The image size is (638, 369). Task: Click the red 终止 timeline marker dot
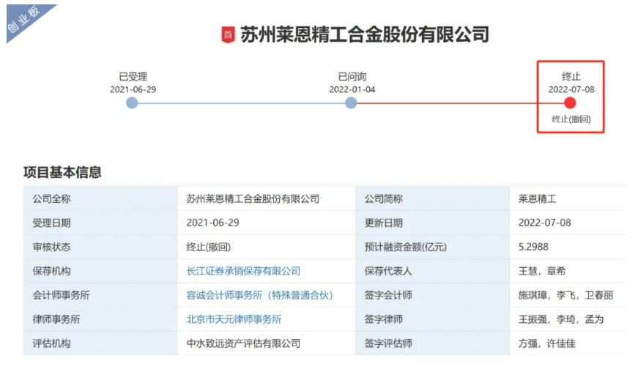[570, 103]
